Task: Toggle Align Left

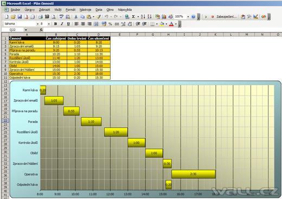Action: [76, 24]
